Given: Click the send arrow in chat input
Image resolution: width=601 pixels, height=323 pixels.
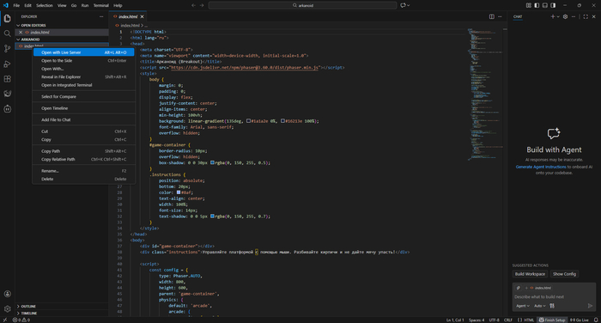Looking at the screenshot, I should [590, 306].
